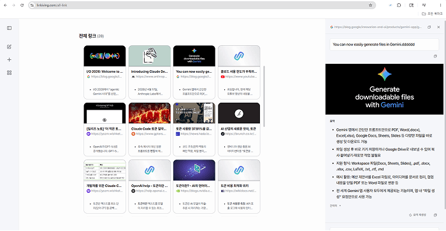Open the blog.google URL in detail panel

(378, 27)
